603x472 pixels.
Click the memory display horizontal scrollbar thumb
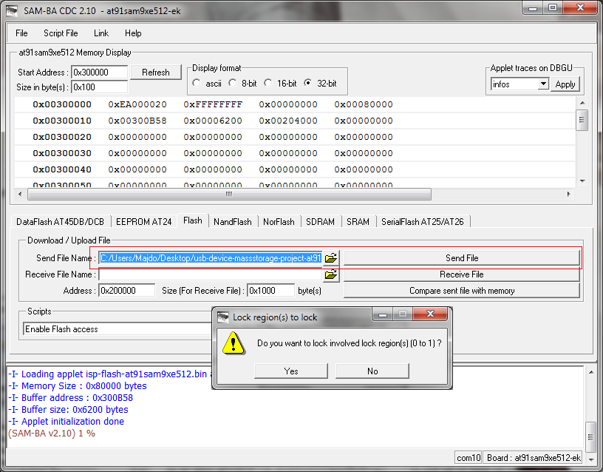coord(229,194)
